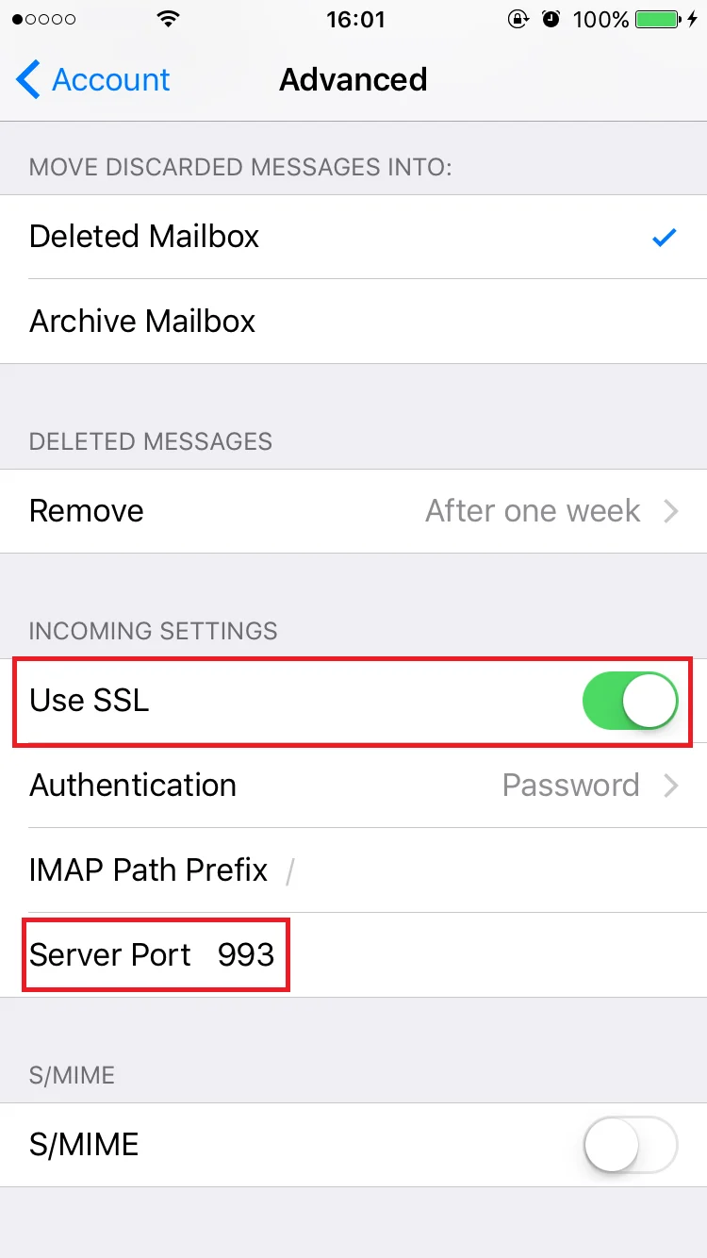Open After one week removal option

tap(533, 511)
